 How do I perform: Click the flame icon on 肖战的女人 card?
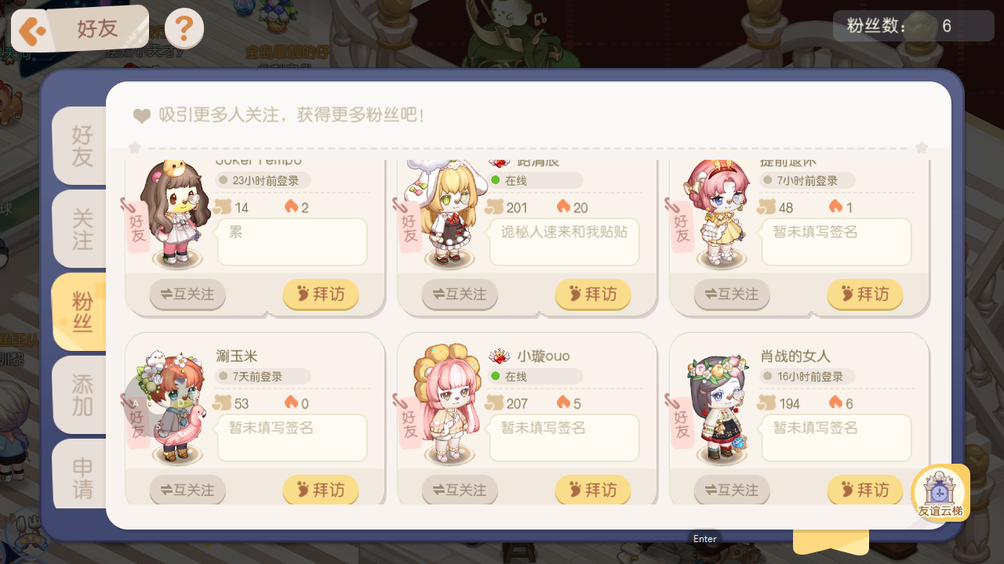click(835, 403)
